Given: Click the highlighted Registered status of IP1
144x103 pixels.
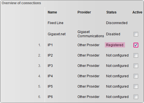Looking at the screenshot, I should pos(115,45).
